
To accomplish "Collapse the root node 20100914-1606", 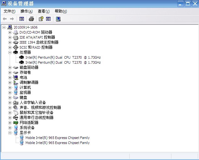I will click(4, 27).
